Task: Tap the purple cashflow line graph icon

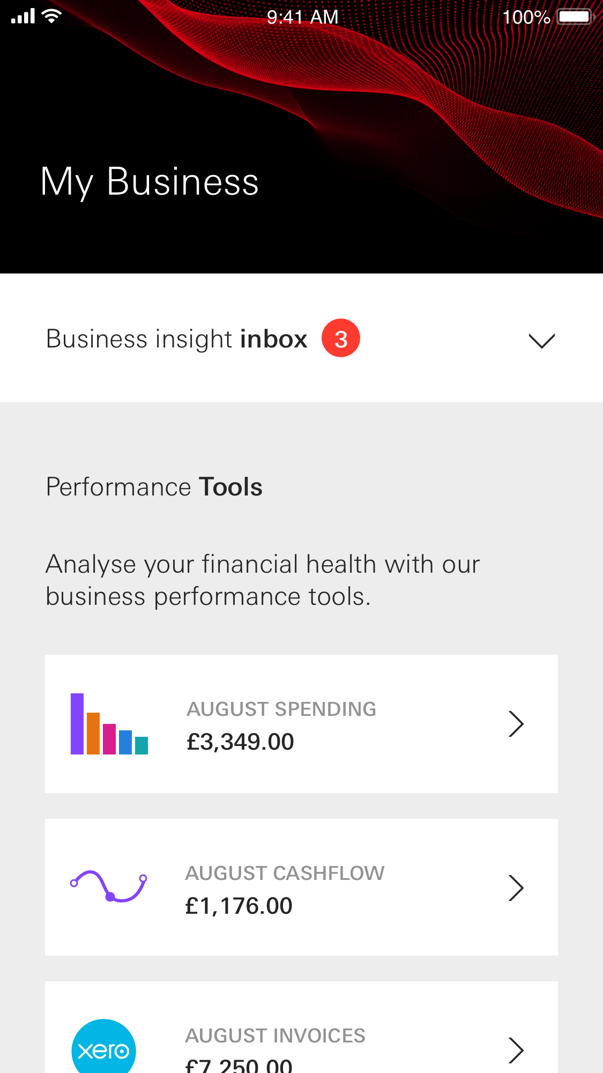Action: coord(109,886)
